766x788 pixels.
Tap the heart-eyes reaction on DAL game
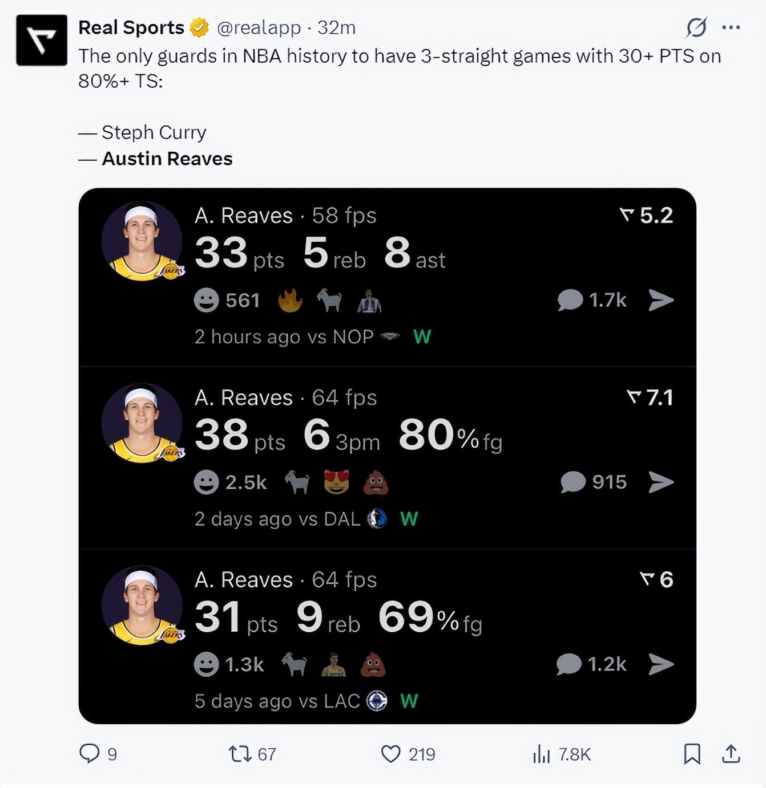pyautogui.click(x=336, y=482)
